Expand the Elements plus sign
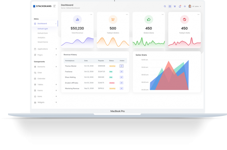 [56, 67]
